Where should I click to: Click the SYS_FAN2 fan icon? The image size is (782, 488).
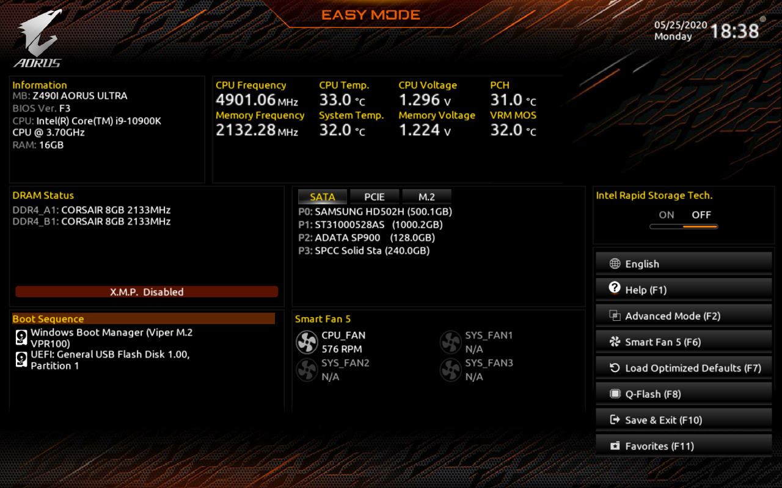(307, 370)
